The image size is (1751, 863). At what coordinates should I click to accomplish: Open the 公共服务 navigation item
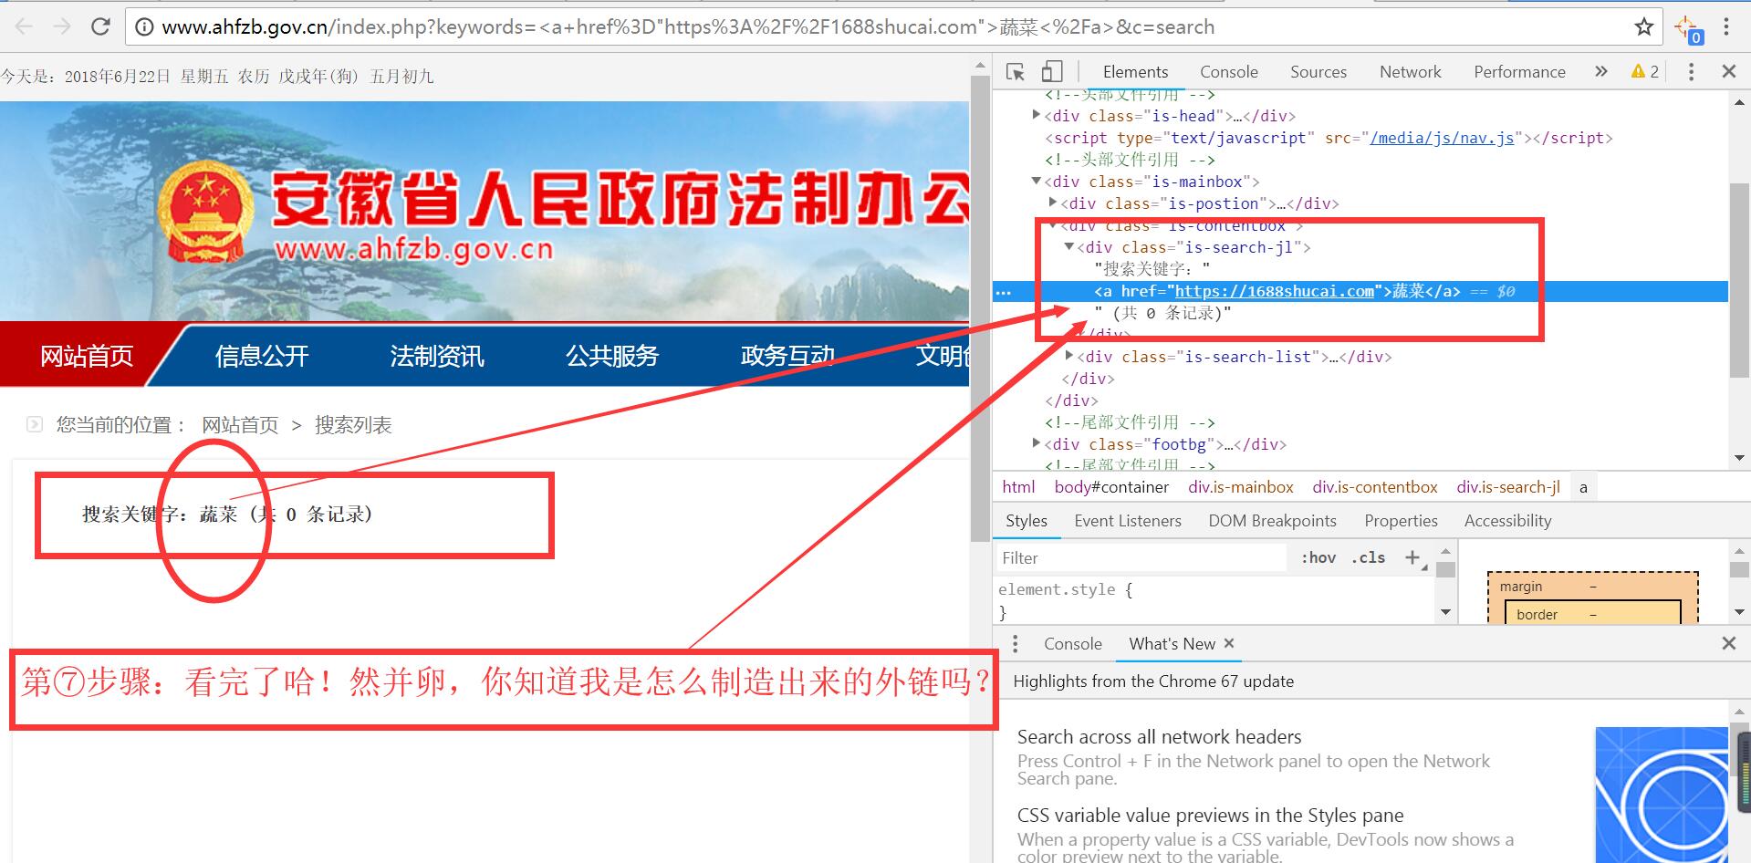tap(612, 356)
